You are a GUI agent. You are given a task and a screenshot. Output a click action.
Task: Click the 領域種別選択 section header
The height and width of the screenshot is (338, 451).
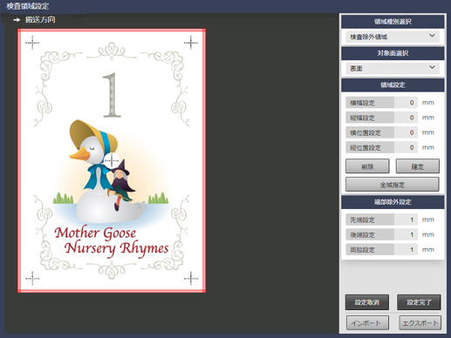tap(393, 22)
